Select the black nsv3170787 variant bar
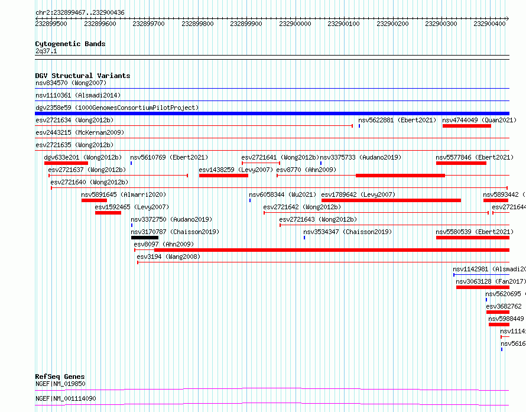This screenshot has height=412, width=526. [x=145, y=238]
